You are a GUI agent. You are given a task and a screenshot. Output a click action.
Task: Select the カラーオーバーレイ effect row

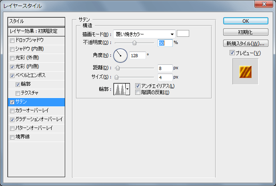36,111
